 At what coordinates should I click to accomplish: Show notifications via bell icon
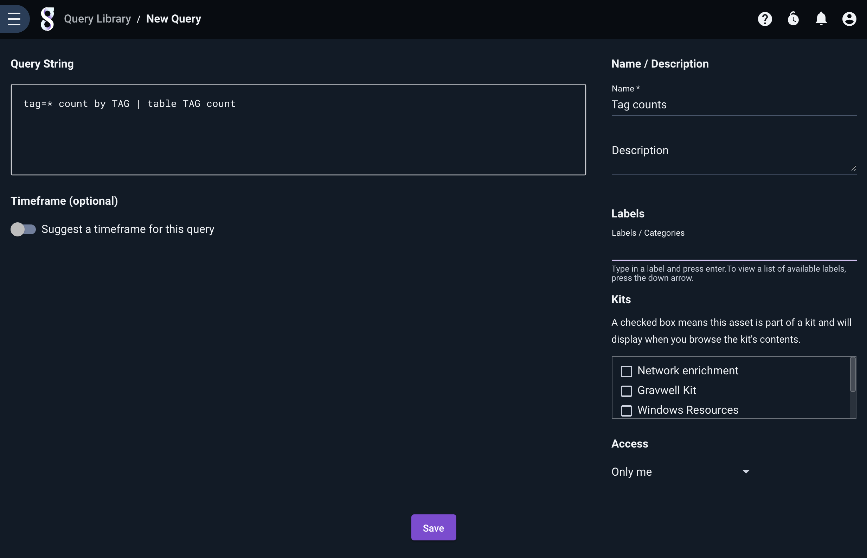click(821, 19)
